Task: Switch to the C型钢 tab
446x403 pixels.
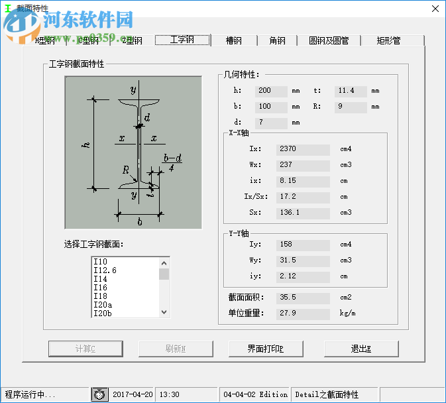Action: coord(88,40)
